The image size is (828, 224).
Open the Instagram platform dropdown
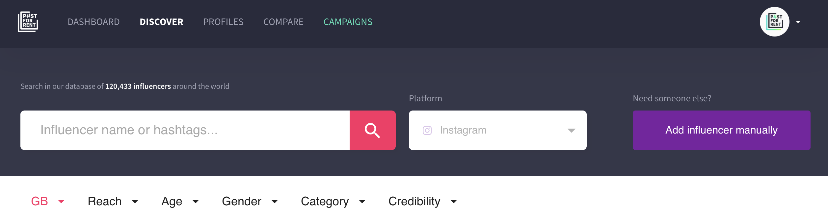coord(497,130)
